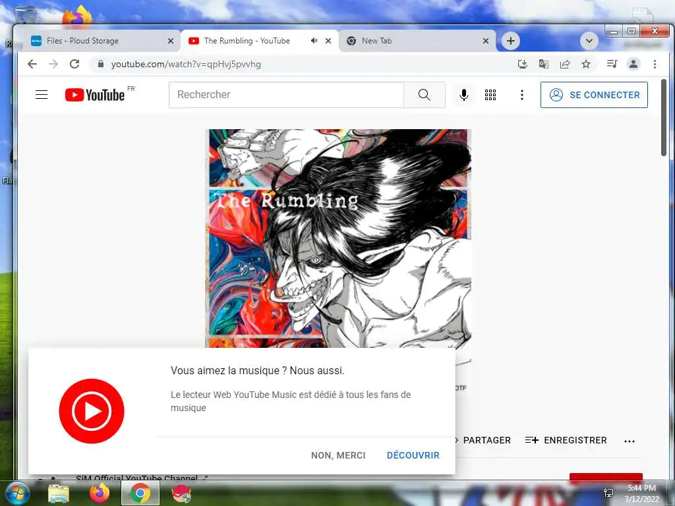This screenshot has width=675, height=506.
Task: Open the red shield taskbar app
Action: 181,493
